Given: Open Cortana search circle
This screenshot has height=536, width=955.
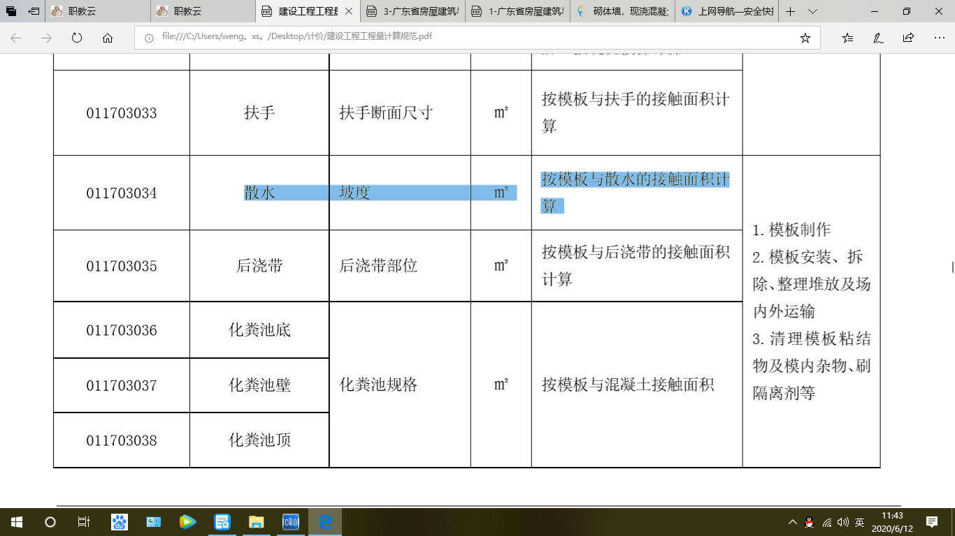Looking at the screenshot, I should 50,522.
